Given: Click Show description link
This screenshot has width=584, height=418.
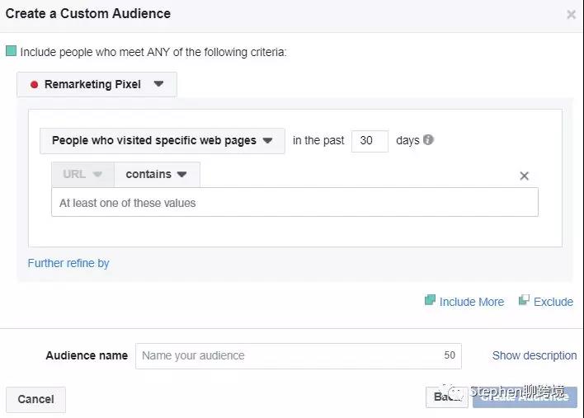Looking at the screenshot, I should point(534,356).
